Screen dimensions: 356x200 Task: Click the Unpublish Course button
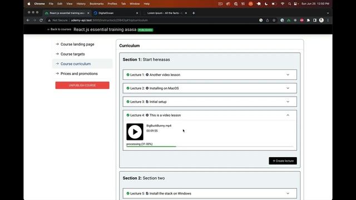pos(82,85)
